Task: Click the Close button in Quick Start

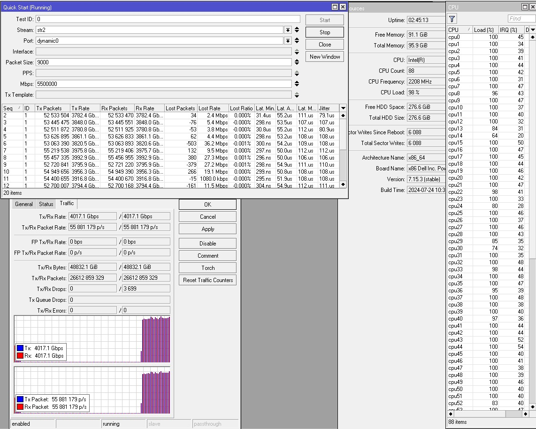Action: click(x=325, y=45)
